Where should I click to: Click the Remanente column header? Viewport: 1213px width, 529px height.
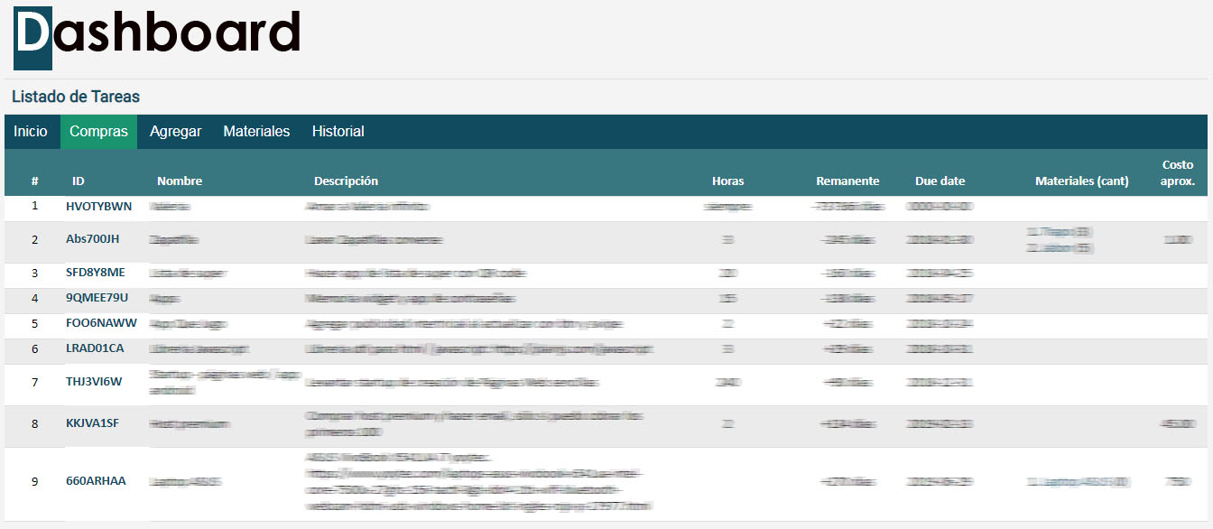pyautogui.click(x=847, y=181)
